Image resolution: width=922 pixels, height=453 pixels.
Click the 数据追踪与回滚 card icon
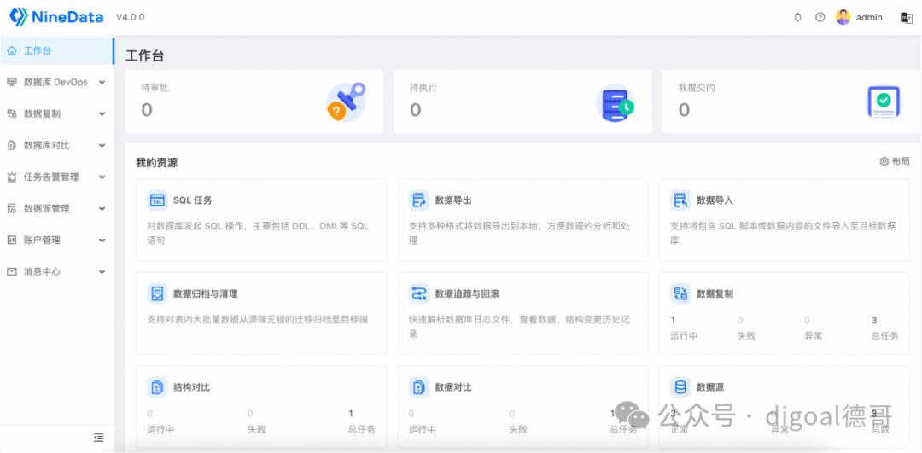coord(418,293)
